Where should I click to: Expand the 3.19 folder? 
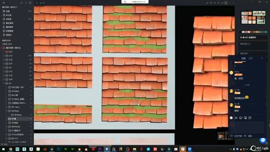(x=4, y=75)
